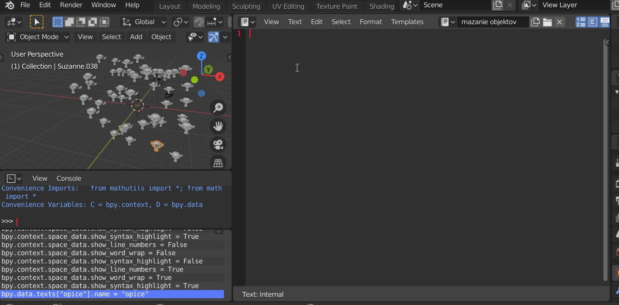The height and width of the screenshot is (305, 619).
Task: Open the text editor Text menu
Action: [x=295, y=22]
